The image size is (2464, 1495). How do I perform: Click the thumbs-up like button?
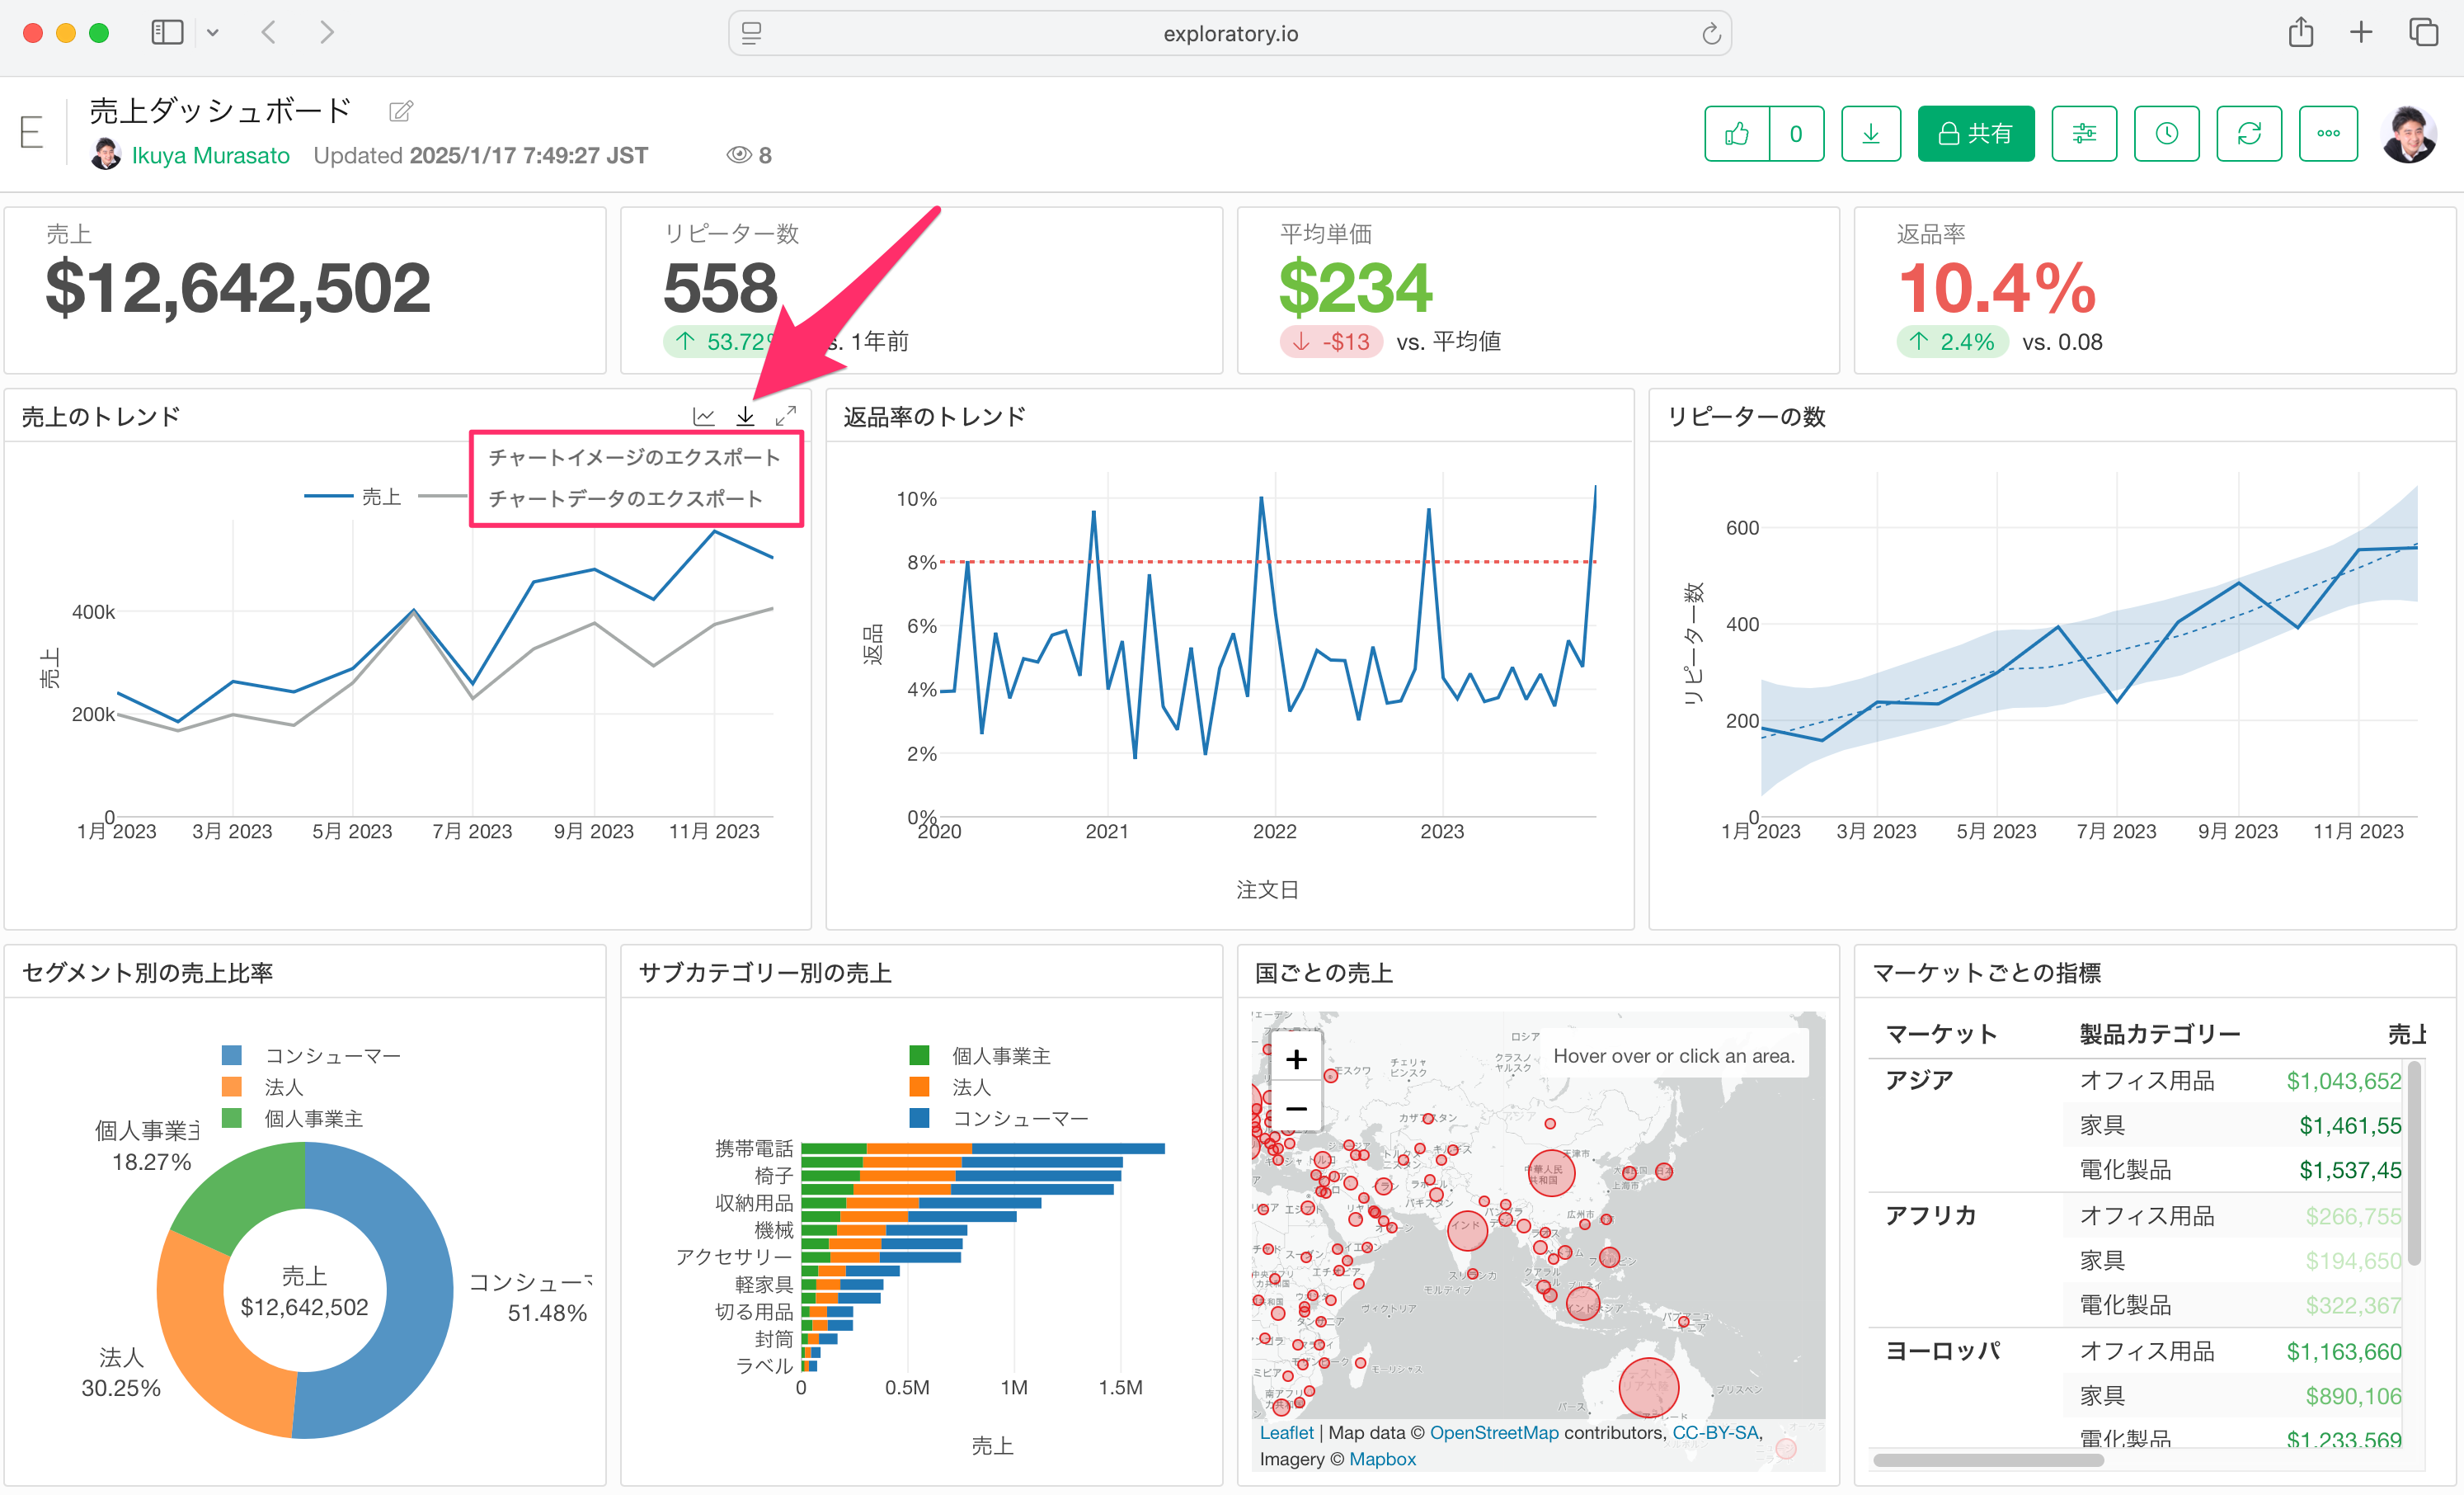point(1737,134)
